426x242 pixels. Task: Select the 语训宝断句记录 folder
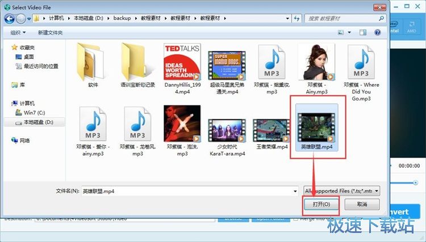click(x=137, y=65)
